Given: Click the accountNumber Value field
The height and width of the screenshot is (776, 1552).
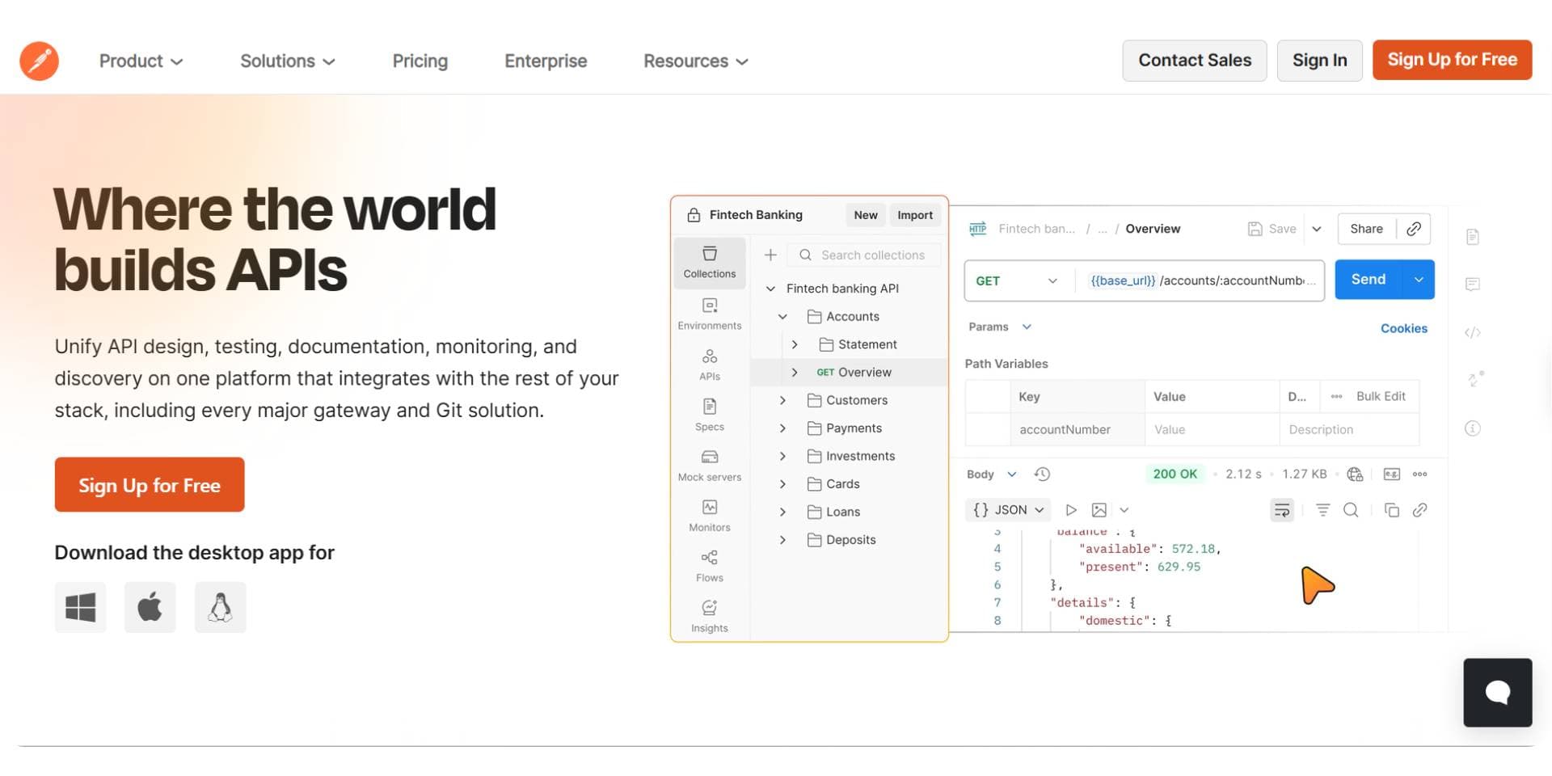Looking at the screenshot, I should pyautogui.click(x=1212, y=429).
